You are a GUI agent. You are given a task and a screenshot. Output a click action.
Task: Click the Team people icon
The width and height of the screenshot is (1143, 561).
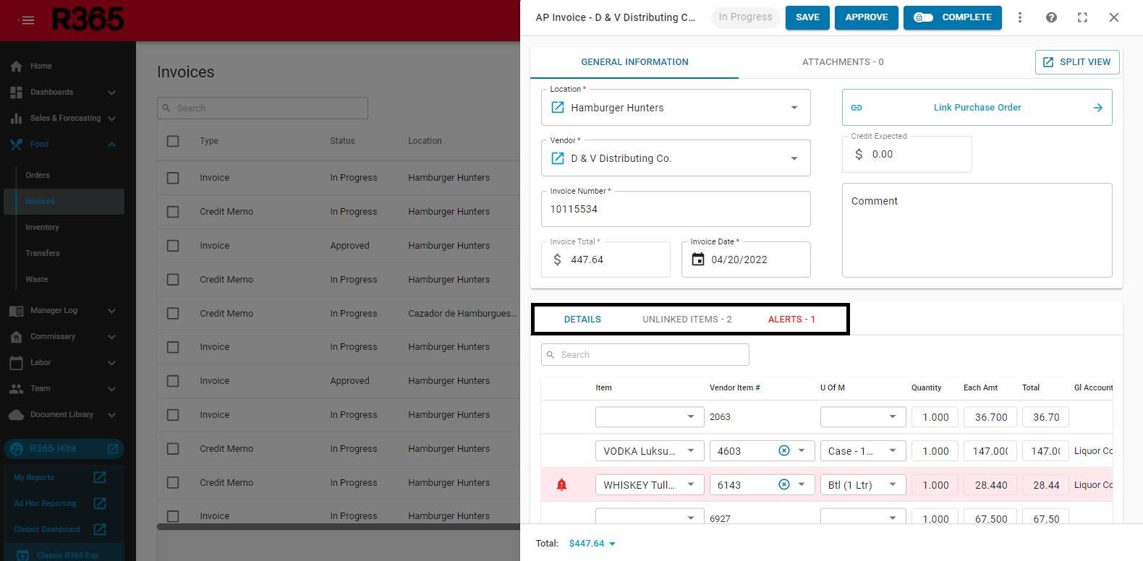coord(16,388)
